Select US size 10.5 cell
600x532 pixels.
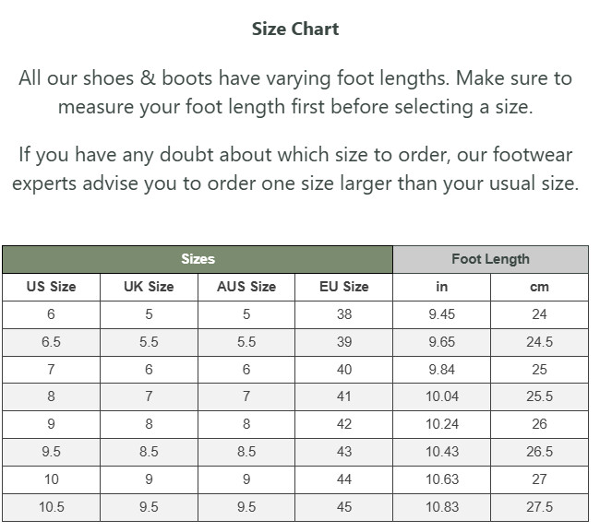(52, 507)
